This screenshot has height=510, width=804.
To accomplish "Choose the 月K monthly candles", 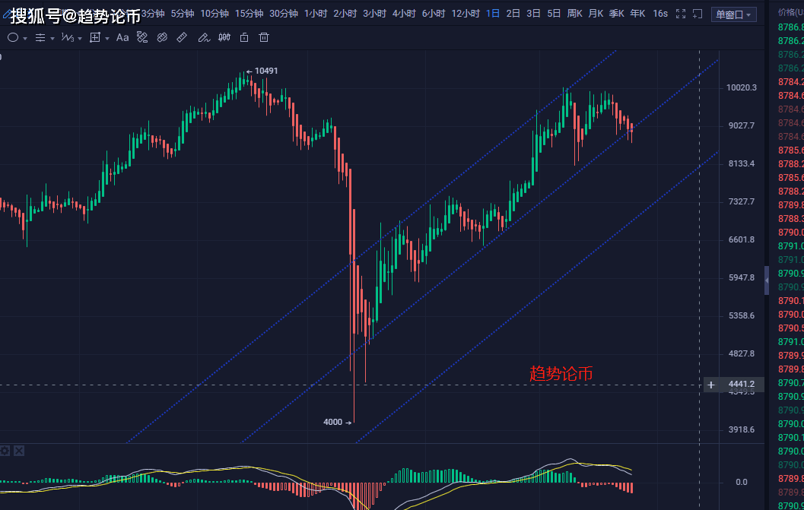I will point(596,14).
